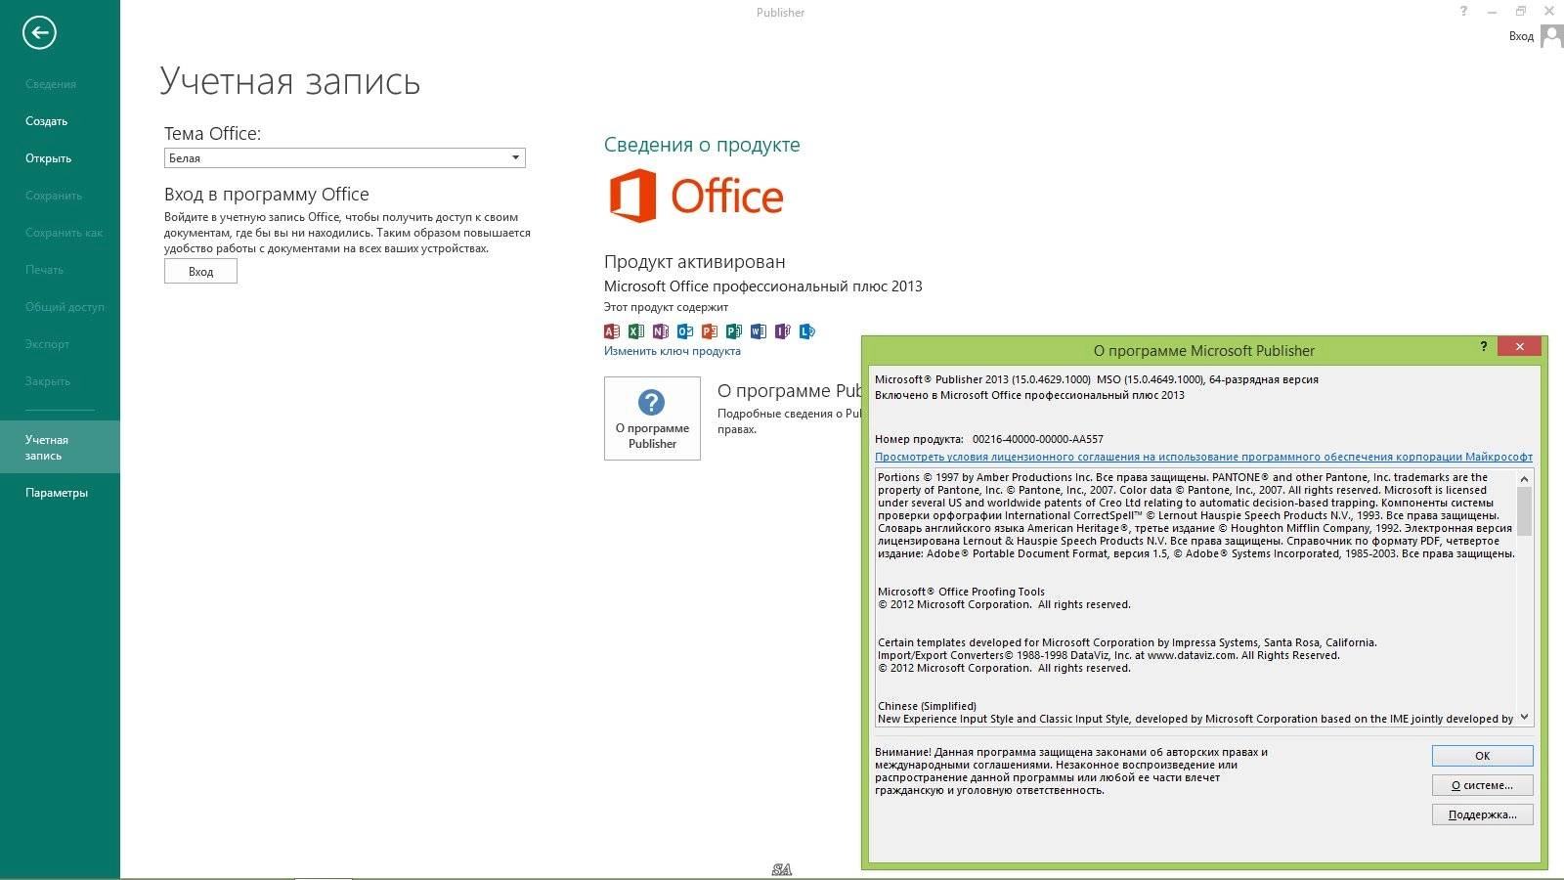This screenshot has height=880, width=1564.
Task: Click the OneNote product icon
Action: point(661,331)
